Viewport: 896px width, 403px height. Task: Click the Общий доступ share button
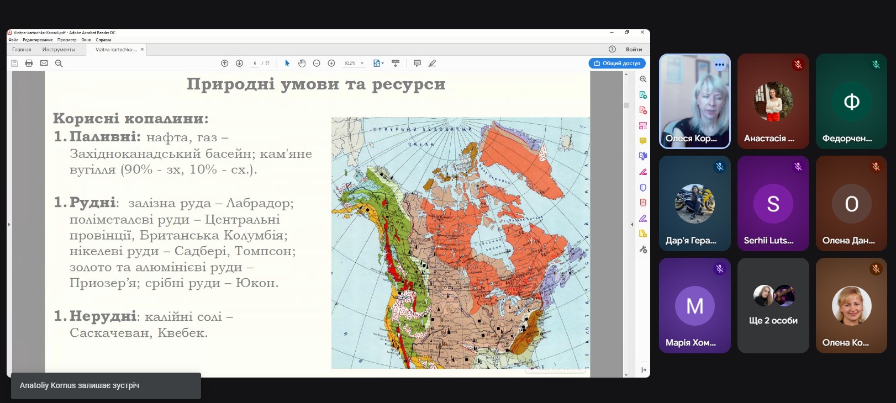pos(617,63)
